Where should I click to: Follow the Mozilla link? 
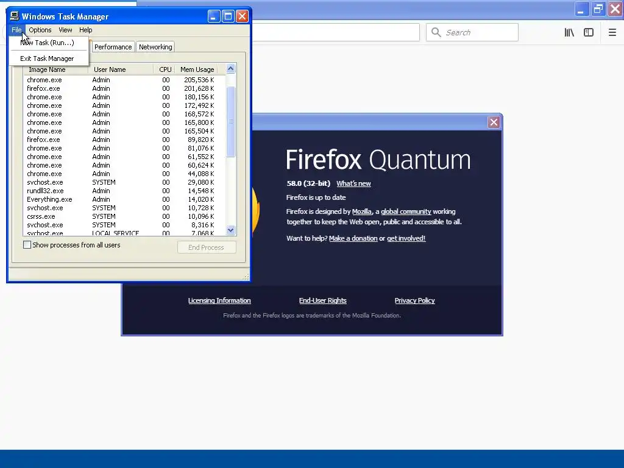point(362,211)
